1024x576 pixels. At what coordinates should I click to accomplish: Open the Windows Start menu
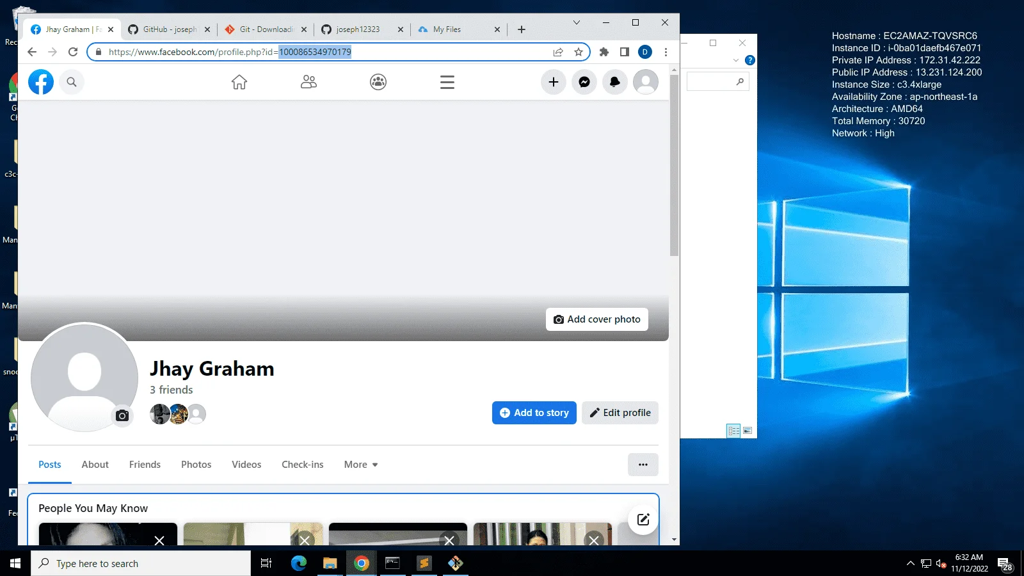(x=15, y=563)
